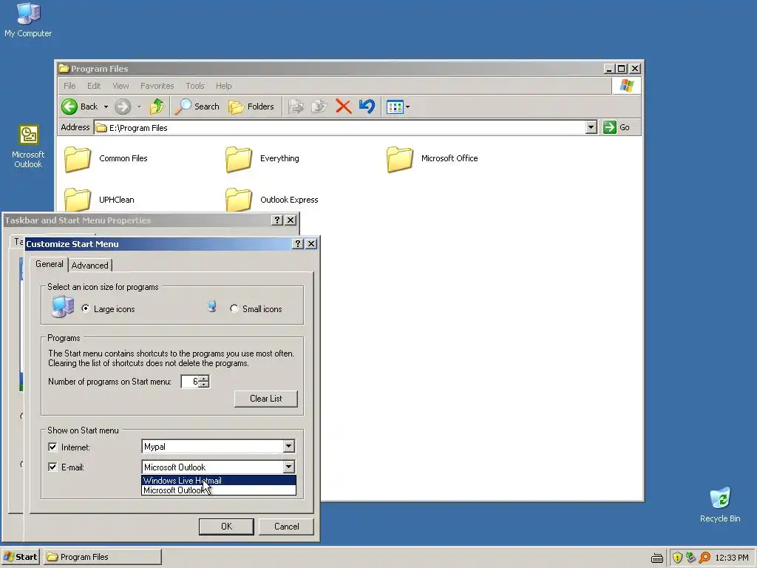Open Microsoft Outlook desktop icon
The width and height of the screenshot is (757, 568).
coord(28,146)
